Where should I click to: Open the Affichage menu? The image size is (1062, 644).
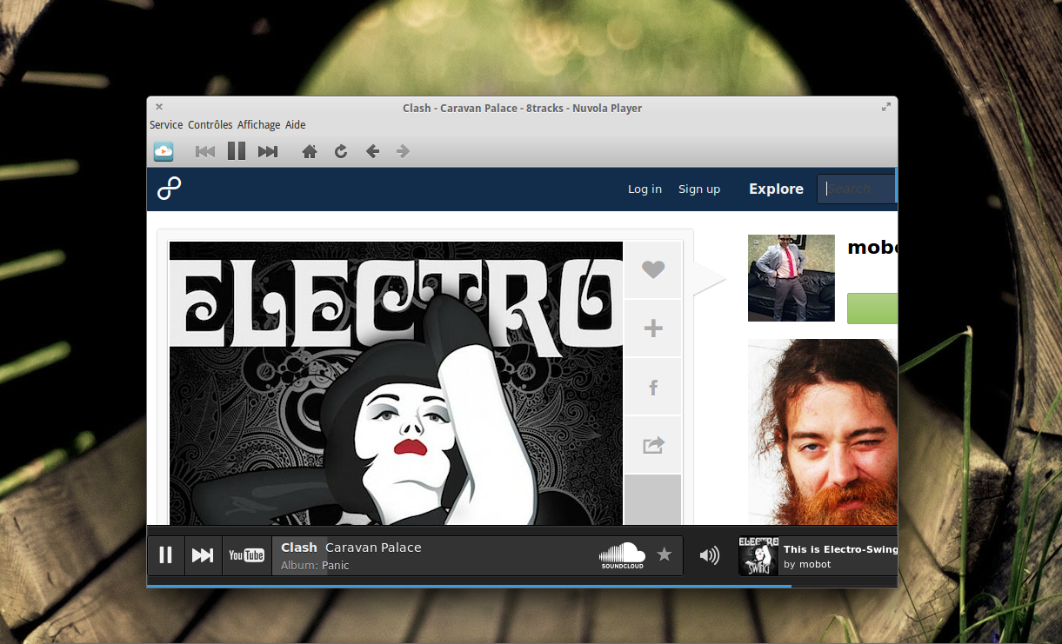tap(259, 125)
